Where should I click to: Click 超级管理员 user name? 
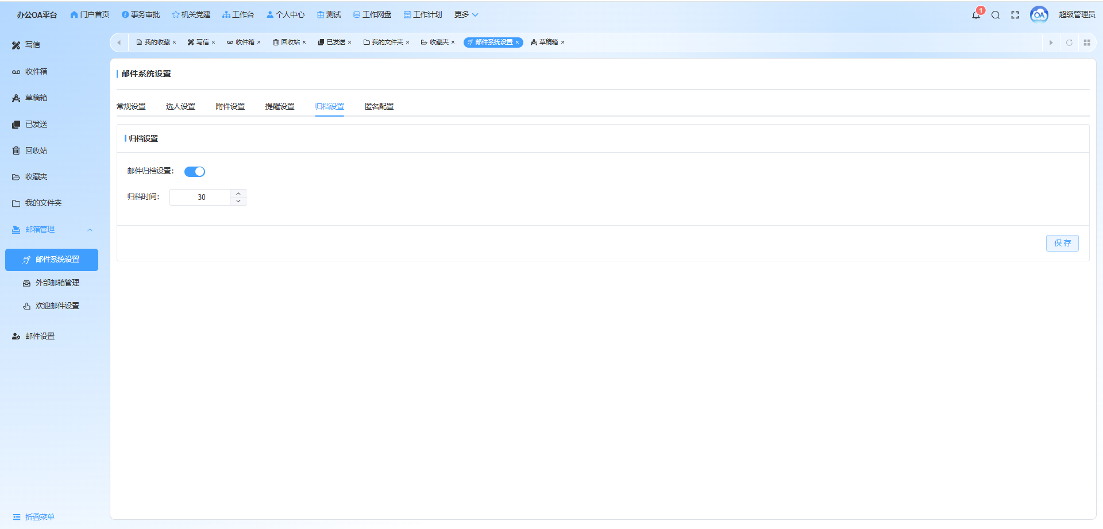pos(1077,14)
